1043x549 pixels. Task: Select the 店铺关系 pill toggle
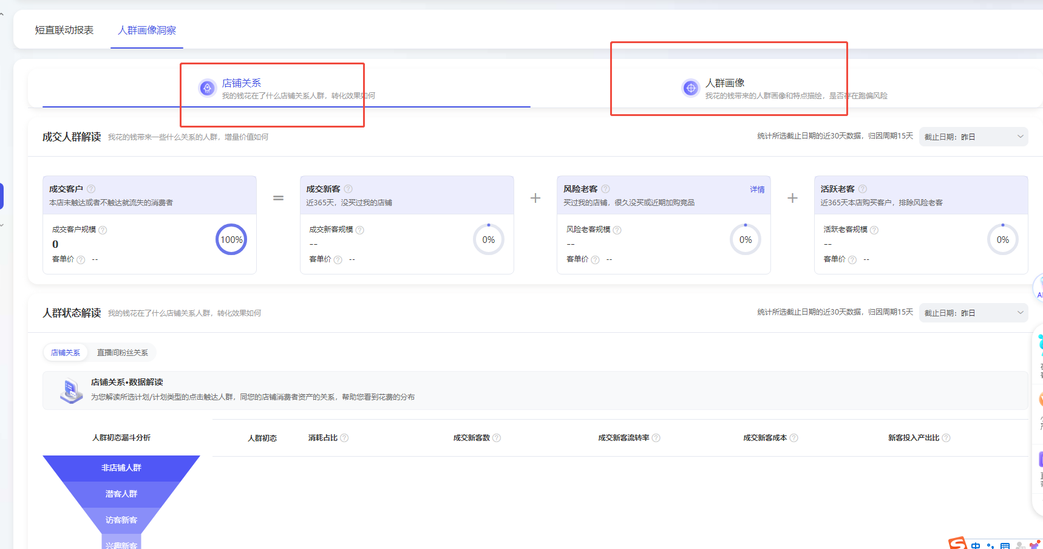point(66,352)
